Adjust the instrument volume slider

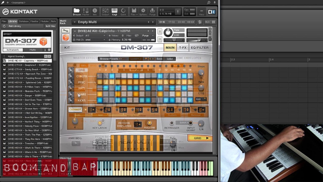[197, 40]
